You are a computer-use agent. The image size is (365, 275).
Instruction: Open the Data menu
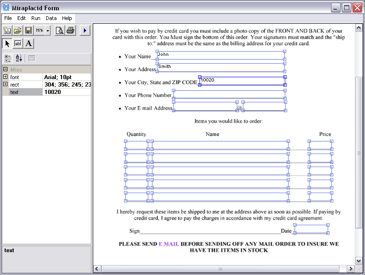click(x=51, y=18)
